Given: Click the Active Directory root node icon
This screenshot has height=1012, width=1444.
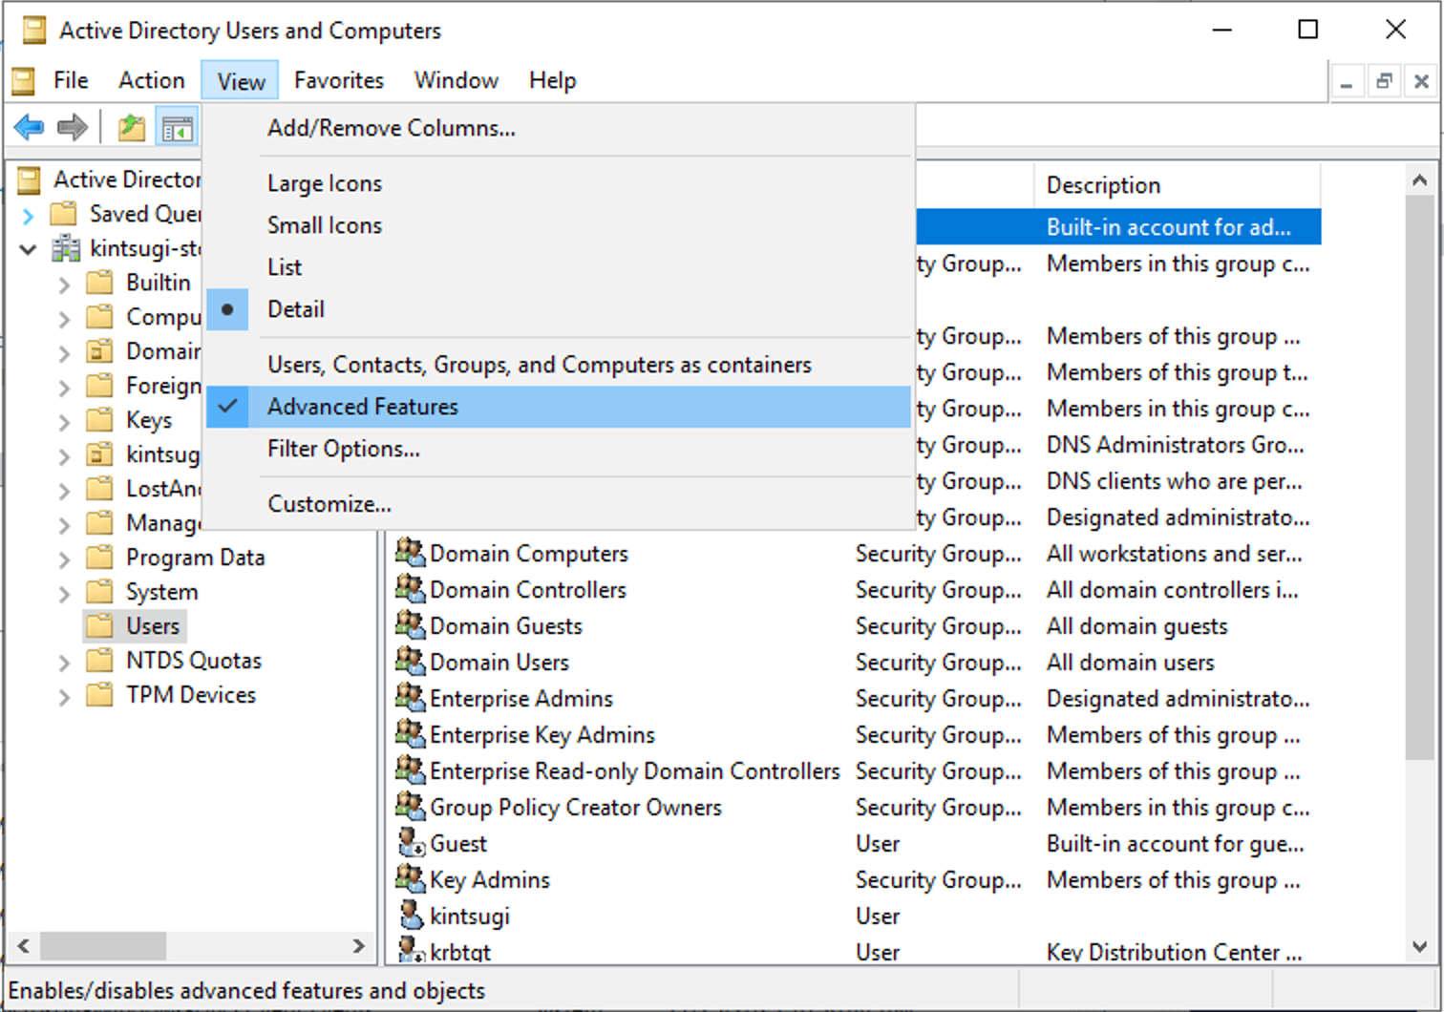Looking at the screenshot, I should 30,179.
